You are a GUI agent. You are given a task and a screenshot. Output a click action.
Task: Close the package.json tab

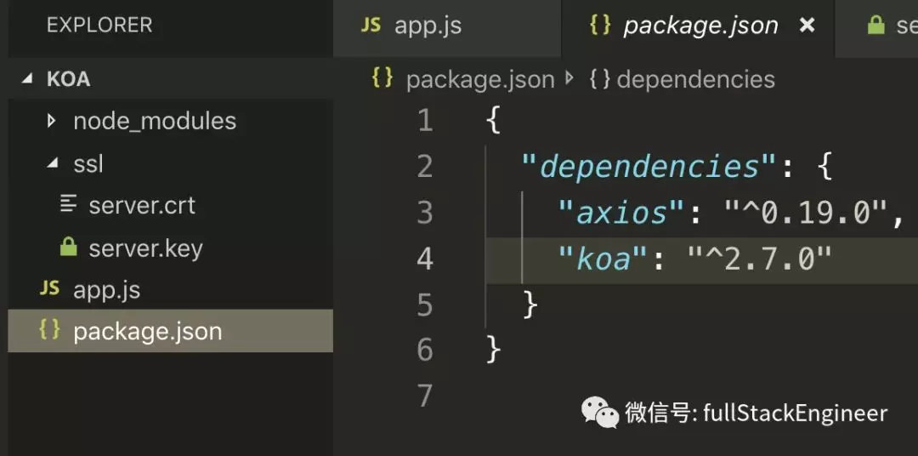click(x=807, y=26)
